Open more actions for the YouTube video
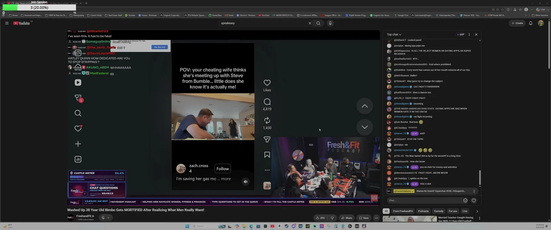 tap(376, 218)
